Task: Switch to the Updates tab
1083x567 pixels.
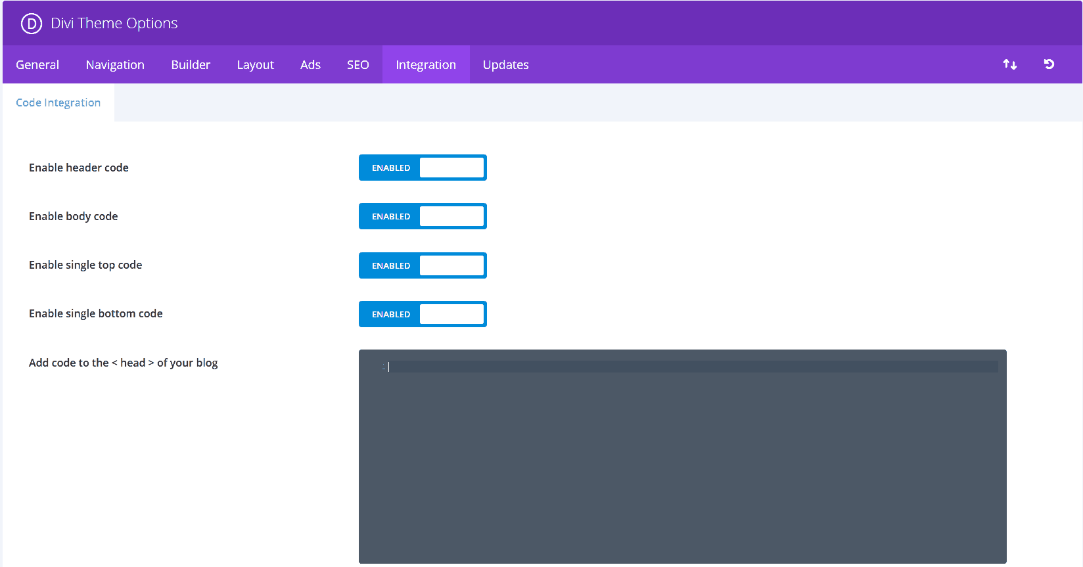Action: point(506,64)
